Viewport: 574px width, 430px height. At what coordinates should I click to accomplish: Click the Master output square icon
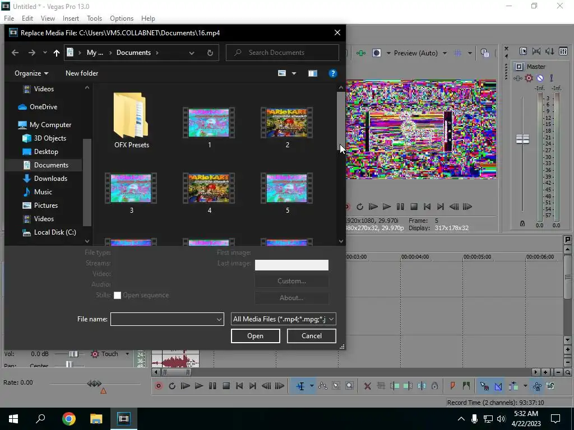(519, 67)
